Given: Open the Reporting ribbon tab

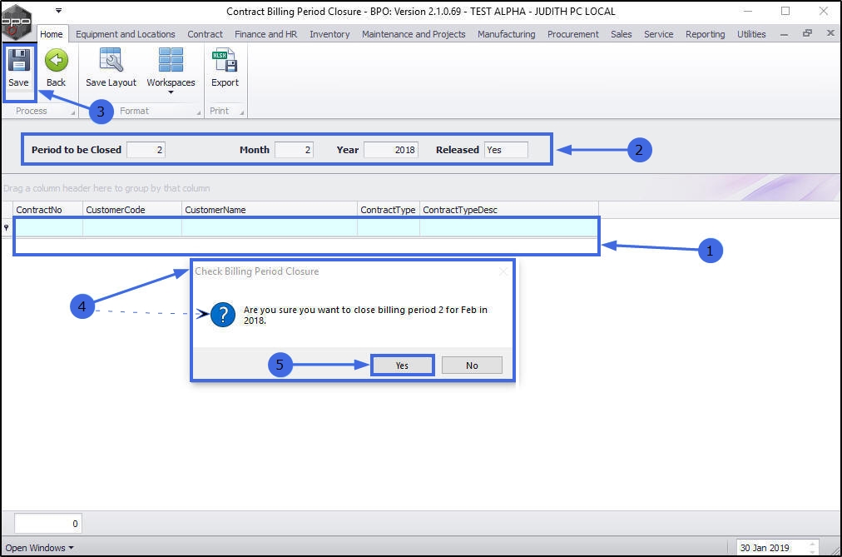Looking at the screenshot, I should click(705, 34).
